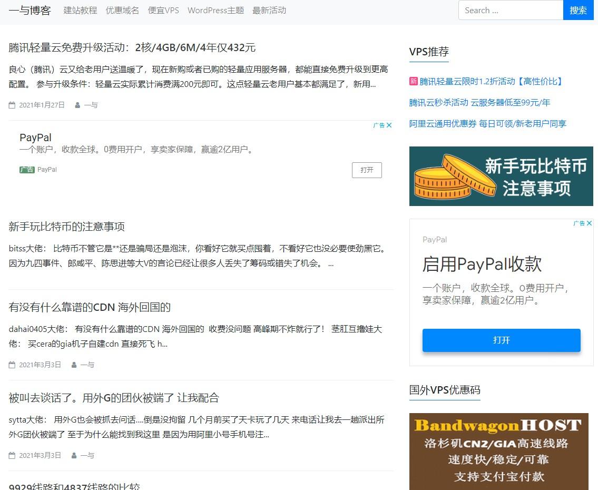This screenshot has height=490, width=598.
Task: Open the 优惠域名 menu item
Action: (x=122, y=10)
